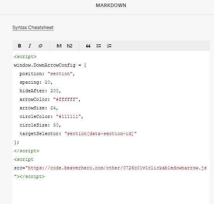Viewport: 214px width, 204px height.
Task: Place cursor on window.DownArrowConfig line
Action: (50, 65)
